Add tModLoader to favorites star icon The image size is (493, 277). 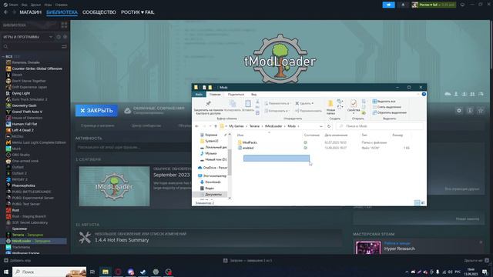click(x=481, y=111)
